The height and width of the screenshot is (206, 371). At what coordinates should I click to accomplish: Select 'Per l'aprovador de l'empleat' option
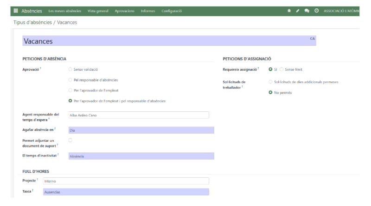[70, 90]
